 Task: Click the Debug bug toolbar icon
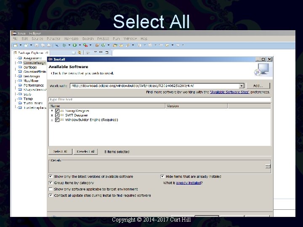tap(64, 45)
